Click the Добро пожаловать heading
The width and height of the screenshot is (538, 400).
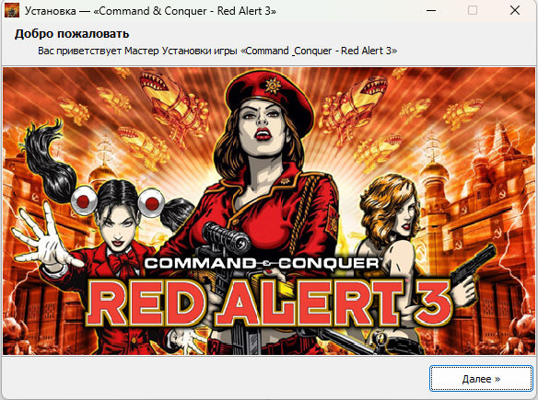pos(72,34)
